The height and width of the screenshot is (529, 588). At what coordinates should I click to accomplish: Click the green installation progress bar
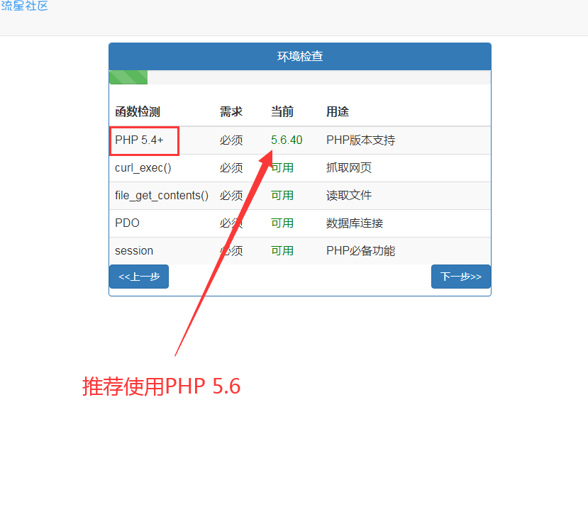click(128, 77)
